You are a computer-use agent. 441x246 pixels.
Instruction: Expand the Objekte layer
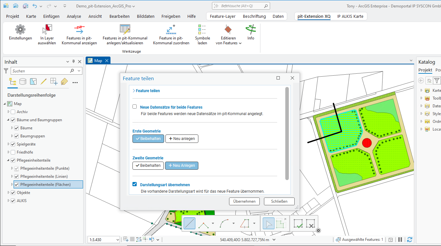(x=8, y=192)
